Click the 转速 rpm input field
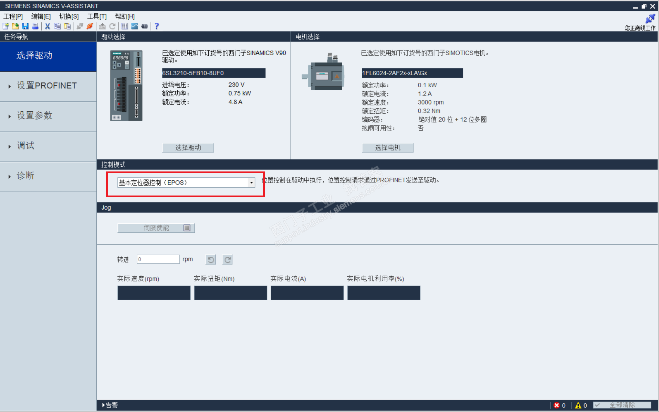Screen dimensions: 659x412 click(x=158, y=259)
